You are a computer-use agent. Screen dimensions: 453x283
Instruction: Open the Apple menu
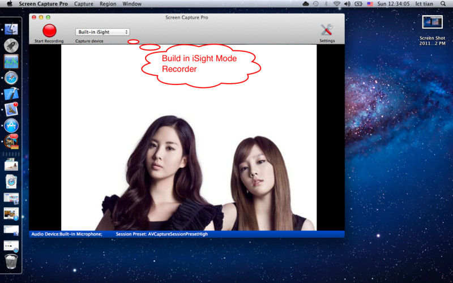pos(10,4)
